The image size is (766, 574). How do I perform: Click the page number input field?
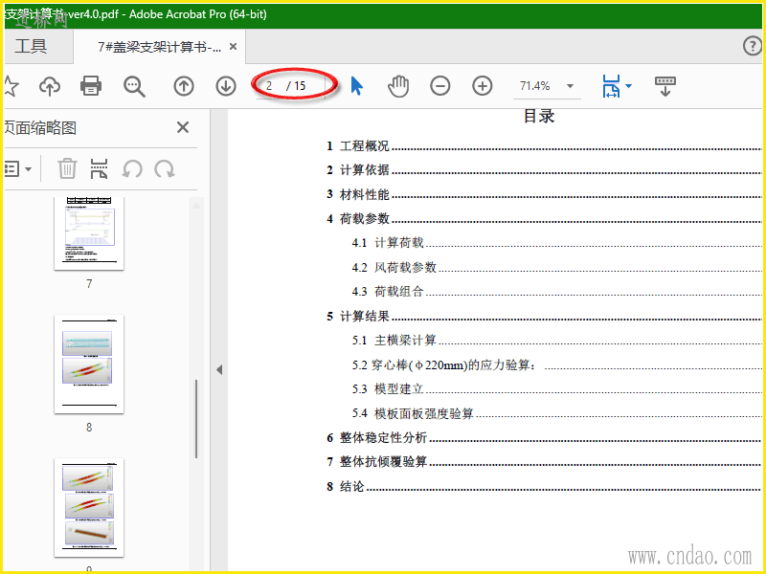point(272,86)
